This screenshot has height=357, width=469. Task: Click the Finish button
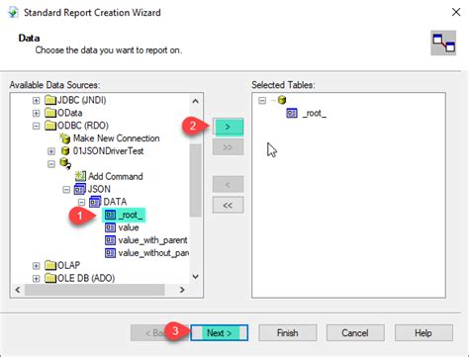(288, 333)
